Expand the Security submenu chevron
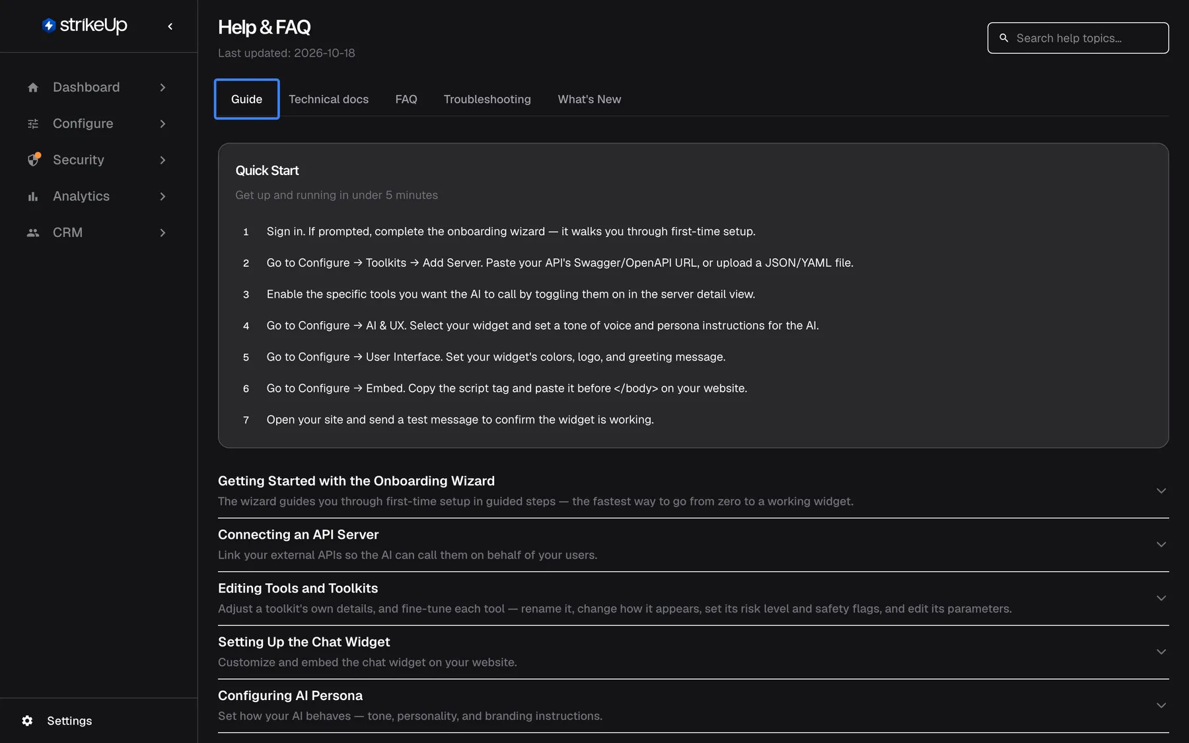This screenshot has height=743, width=1189. point(162,160)
